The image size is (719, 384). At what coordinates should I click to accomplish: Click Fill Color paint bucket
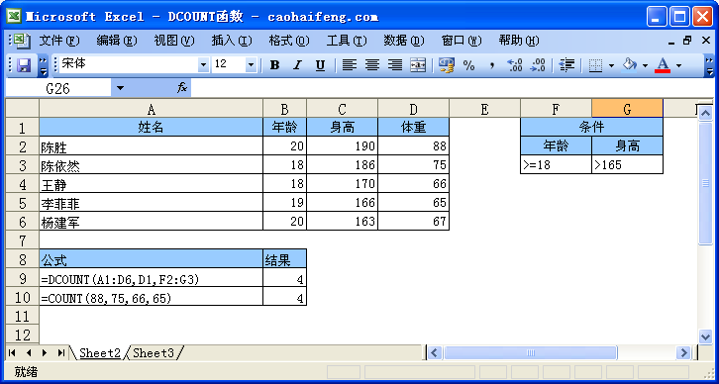coord(629,65)
